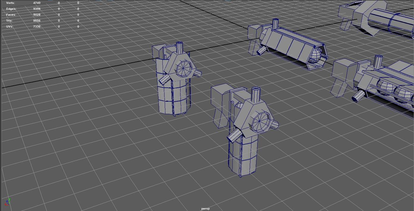Click the octagonal wheel on the center model

pyautogui.click(x=260, y=121)
